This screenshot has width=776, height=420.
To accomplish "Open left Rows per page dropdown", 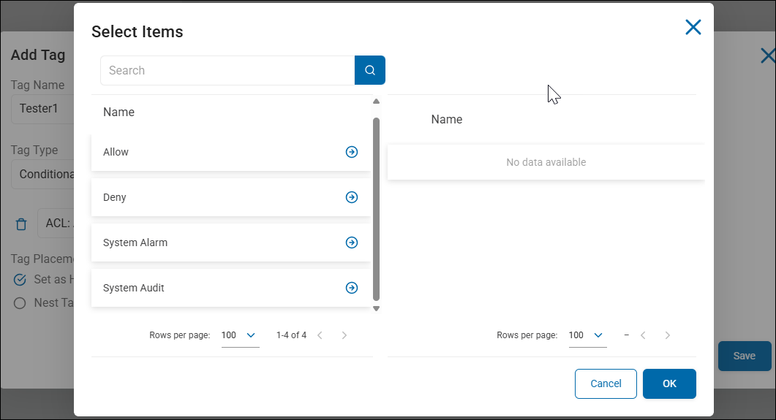I will pyautogui.click(x=240, y=335).
